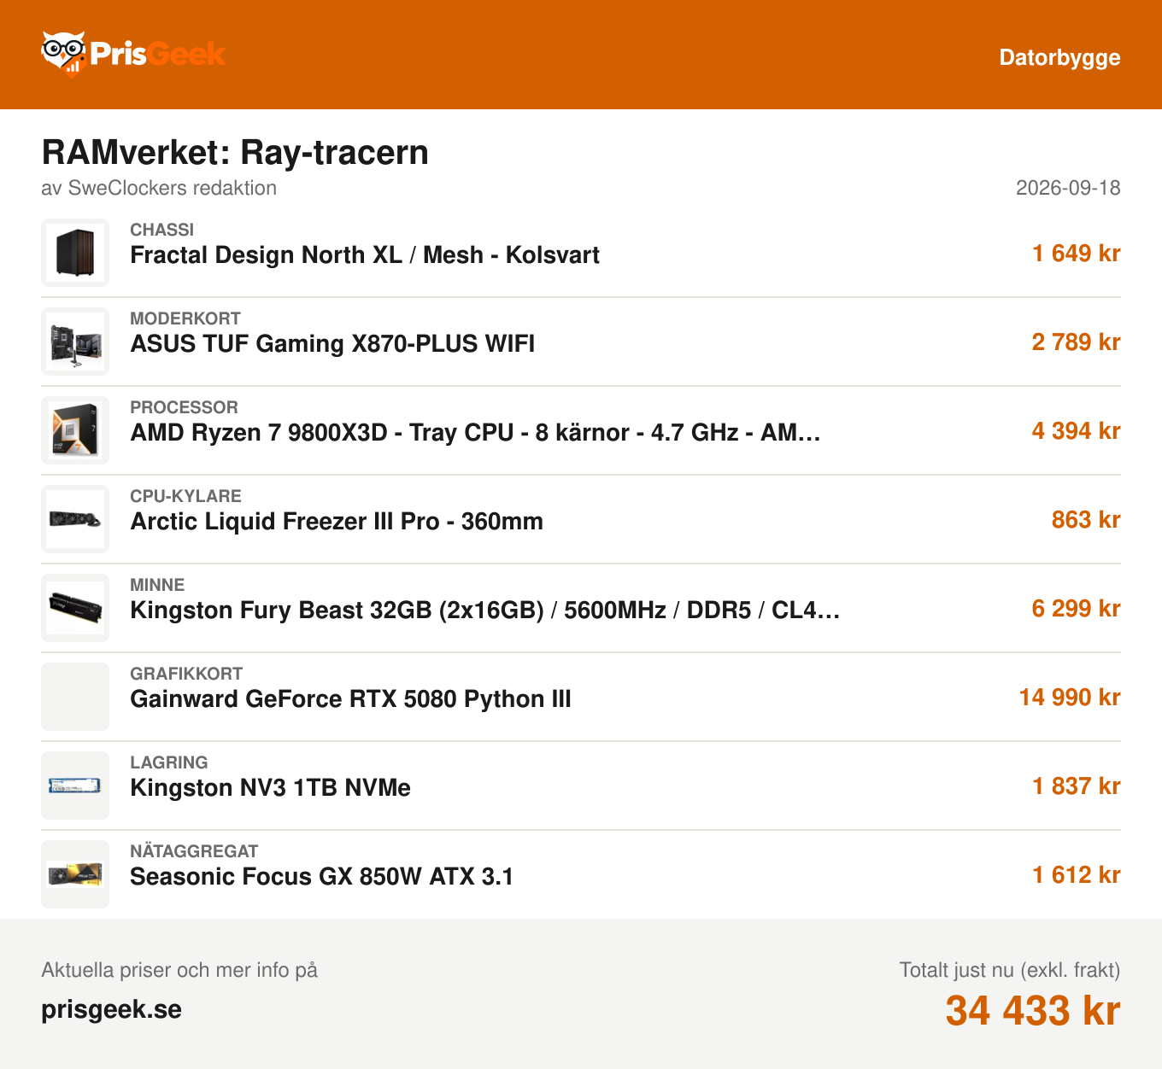
Task: Open the Kingston NV3 storage thumbnail
Action: pos(75,786)
